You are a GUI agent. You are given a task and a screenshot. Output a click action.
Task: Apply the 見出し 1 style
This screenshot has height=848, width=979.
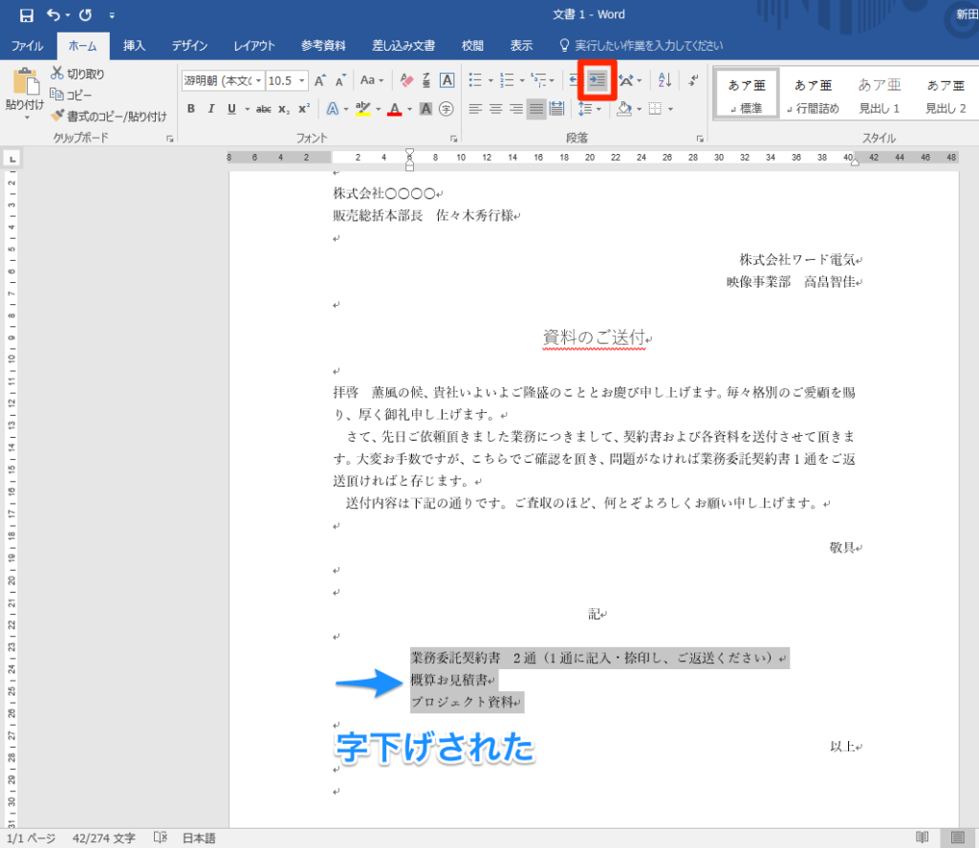click(x=880, y=96)
